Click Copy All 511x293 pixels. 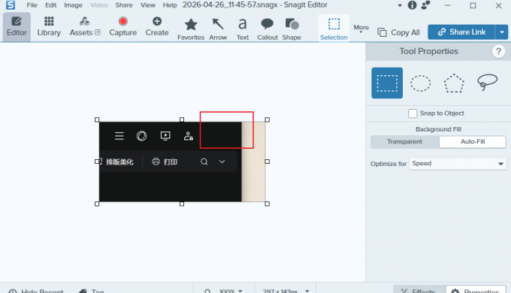[x=398, y=32]
